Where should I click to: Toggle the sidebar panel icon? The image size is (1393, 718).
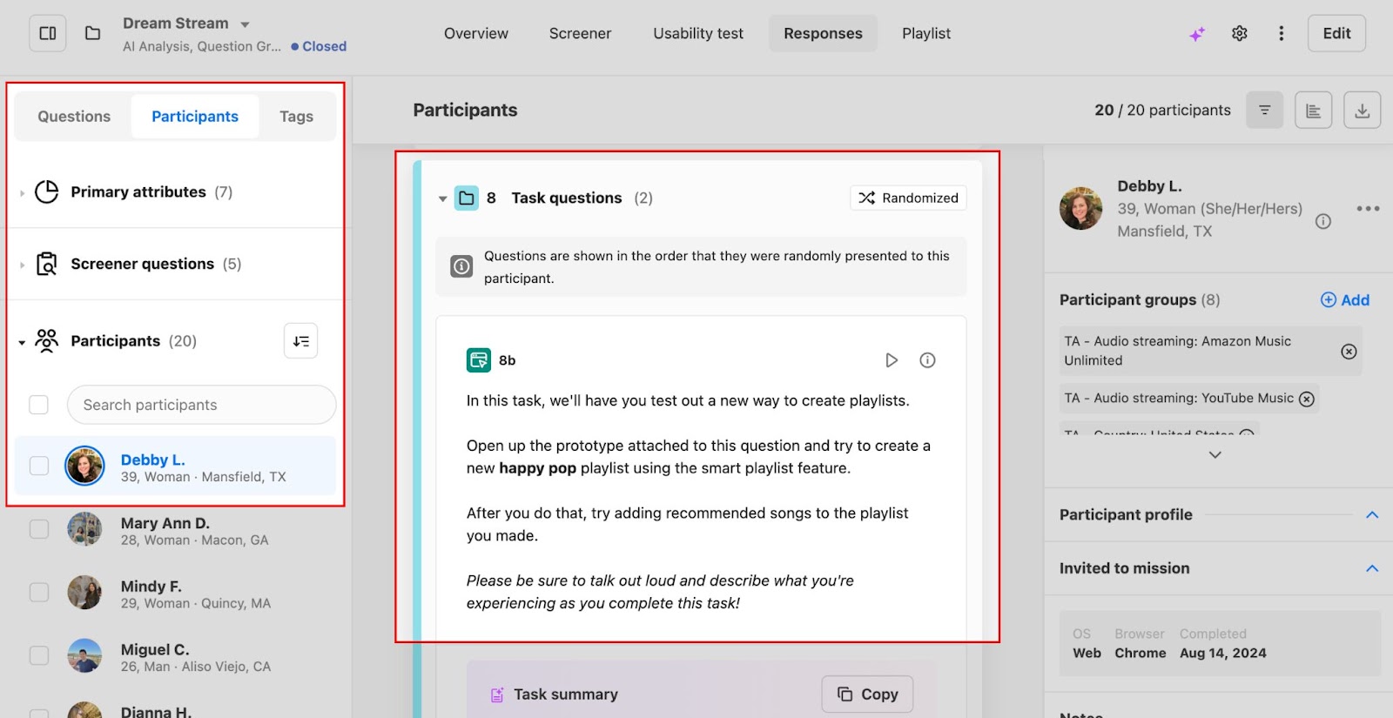pos(48,34)
